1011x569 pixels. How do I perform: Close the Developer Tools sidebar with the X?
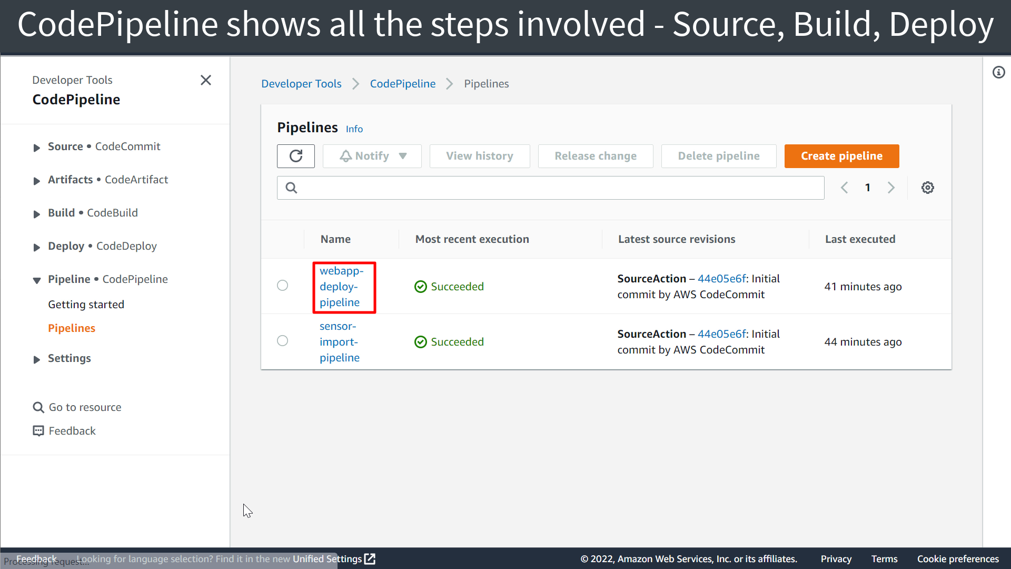click(205, 80)
